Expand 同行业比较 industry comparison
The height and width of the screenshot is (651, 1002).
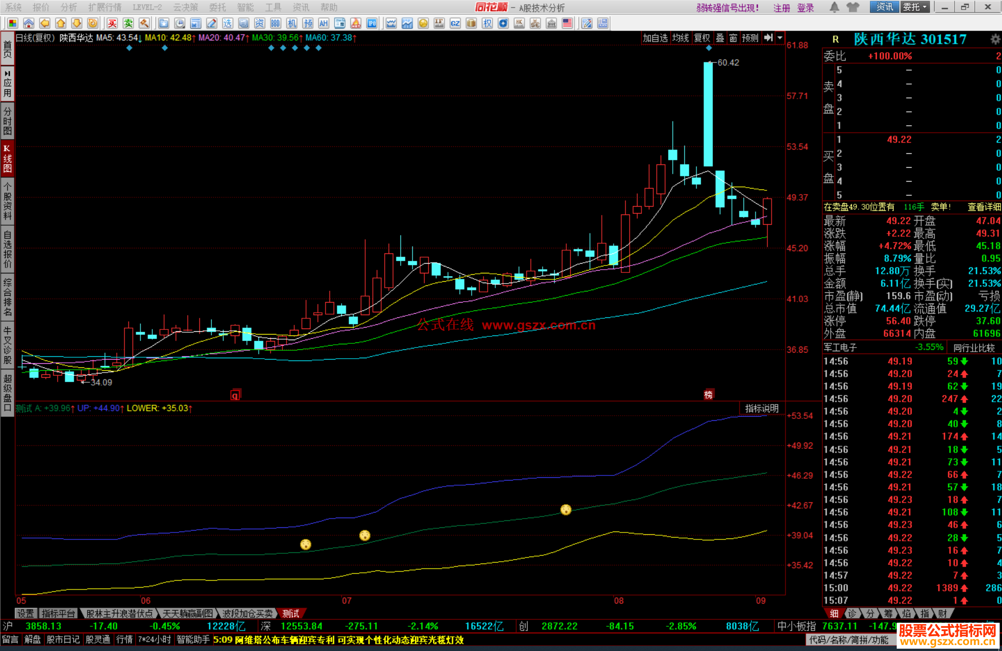point(974,348)
